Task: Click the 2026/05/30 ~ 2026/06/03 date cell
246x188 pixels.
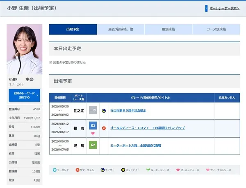Action: 60,111
